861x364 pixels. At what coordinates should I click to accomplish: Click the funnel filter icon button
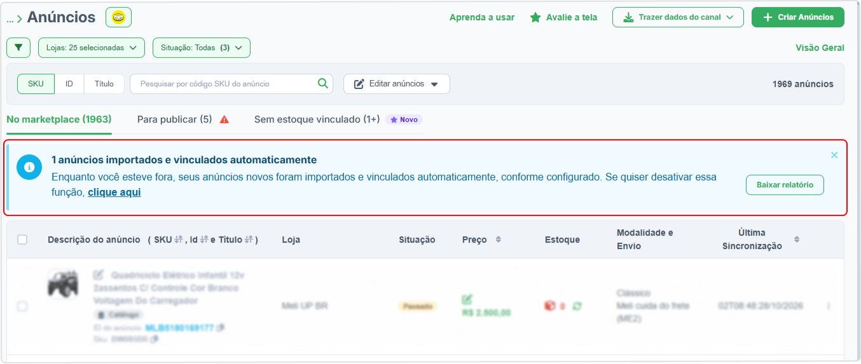18,48
